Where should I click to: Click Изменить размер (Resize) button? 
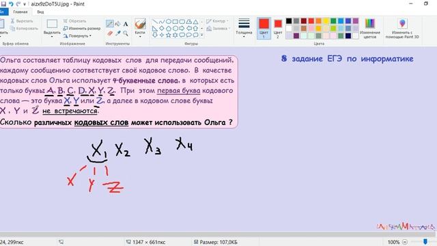point(82,29)
